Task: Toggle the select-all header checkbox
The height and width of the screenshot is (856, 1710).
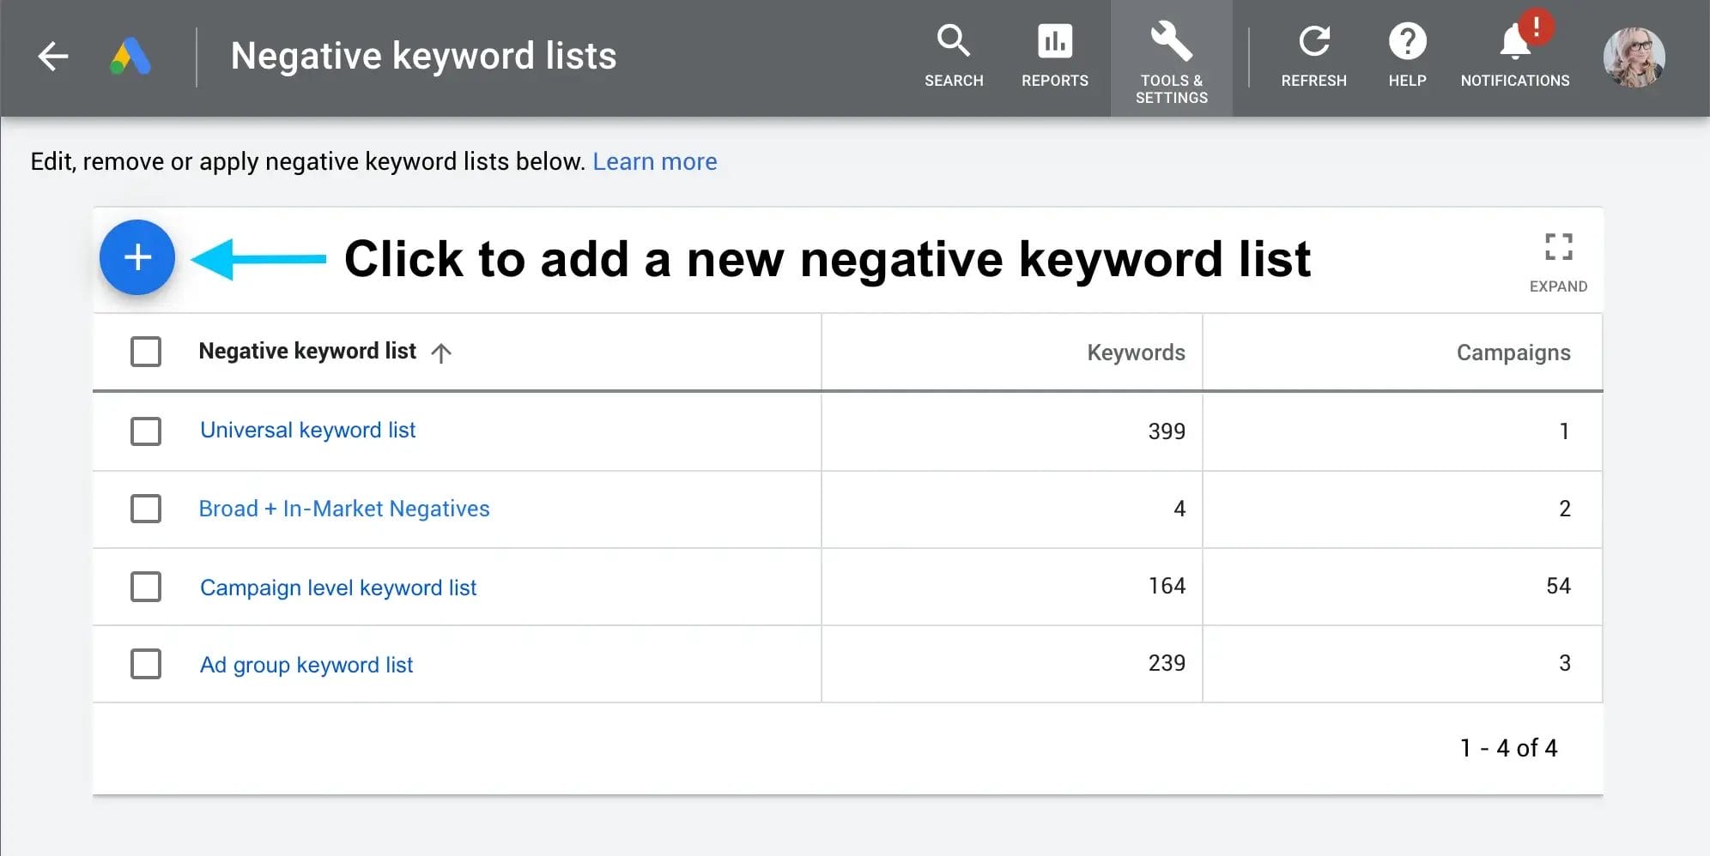Action: coord(146,352)
